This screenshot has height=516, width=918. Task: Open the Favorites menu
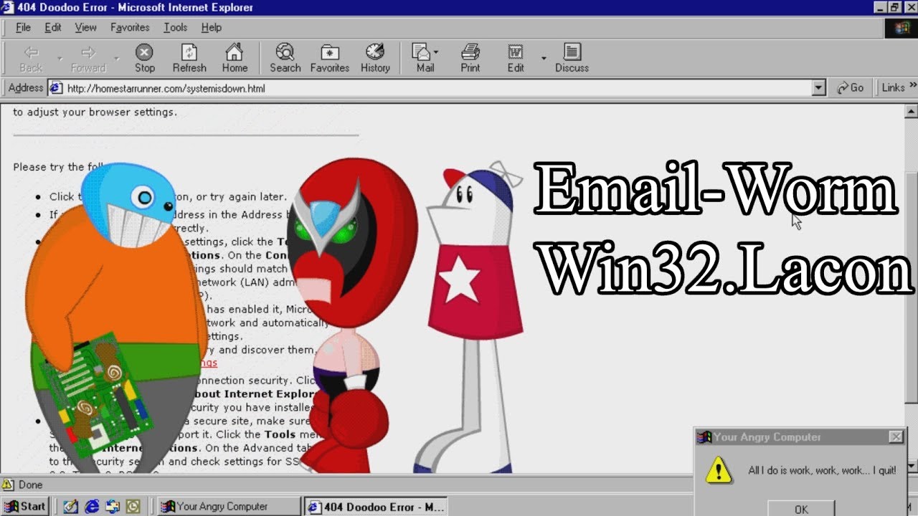(130, 27)
